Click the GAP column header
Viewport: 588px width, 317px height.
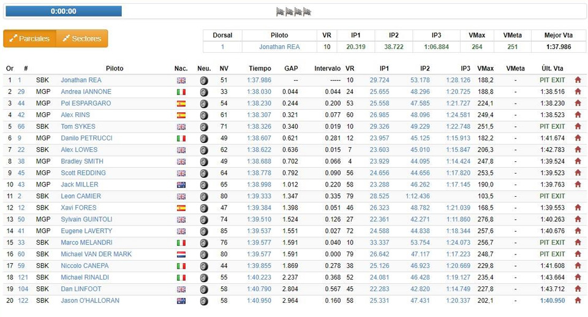pos(291,68)
